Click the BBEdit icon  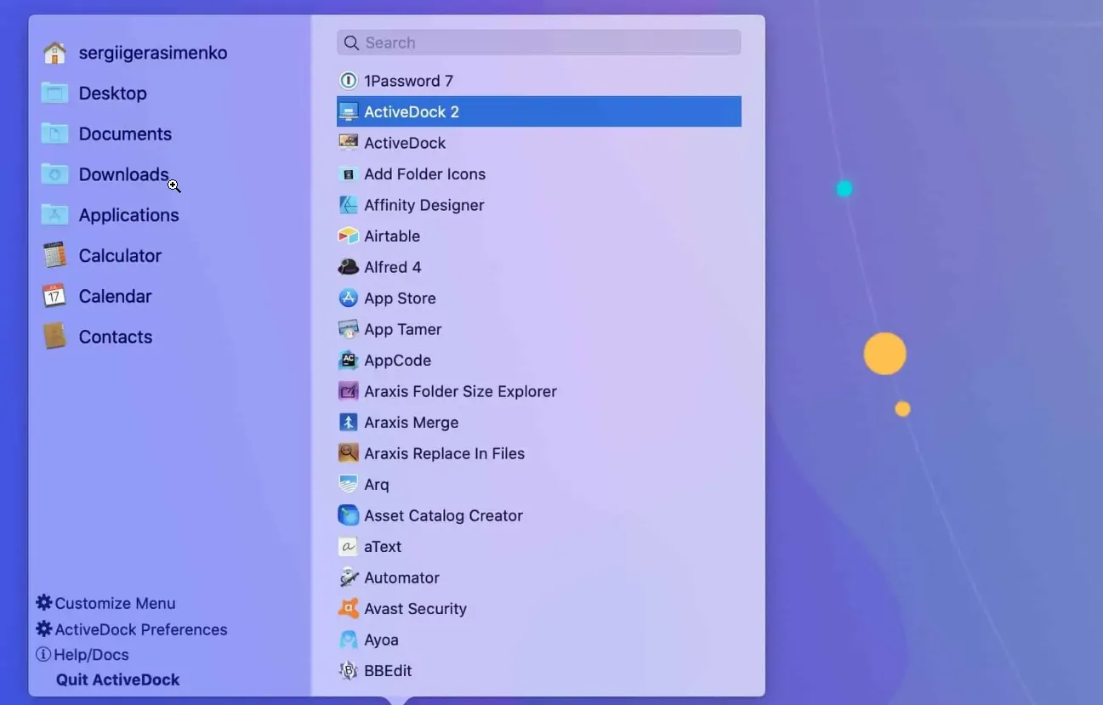(x=348, y=671)
